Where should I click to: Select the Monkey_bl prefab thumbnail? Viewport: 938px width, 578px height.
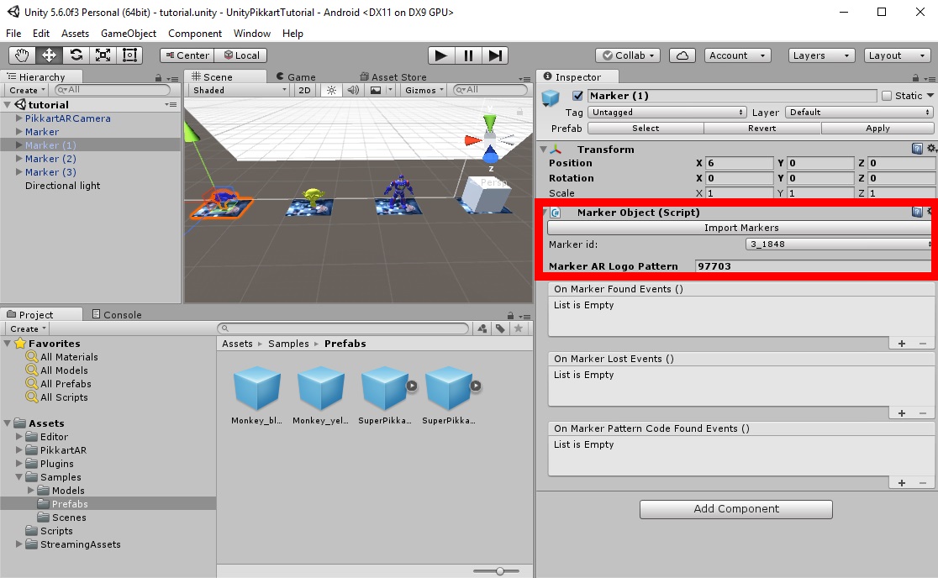257,388
